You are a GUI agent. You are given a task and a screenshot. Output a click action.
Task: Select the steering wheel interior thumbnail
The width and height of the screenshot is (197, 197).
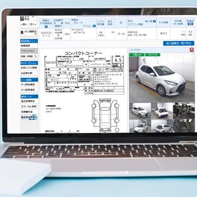click(184, 111)
